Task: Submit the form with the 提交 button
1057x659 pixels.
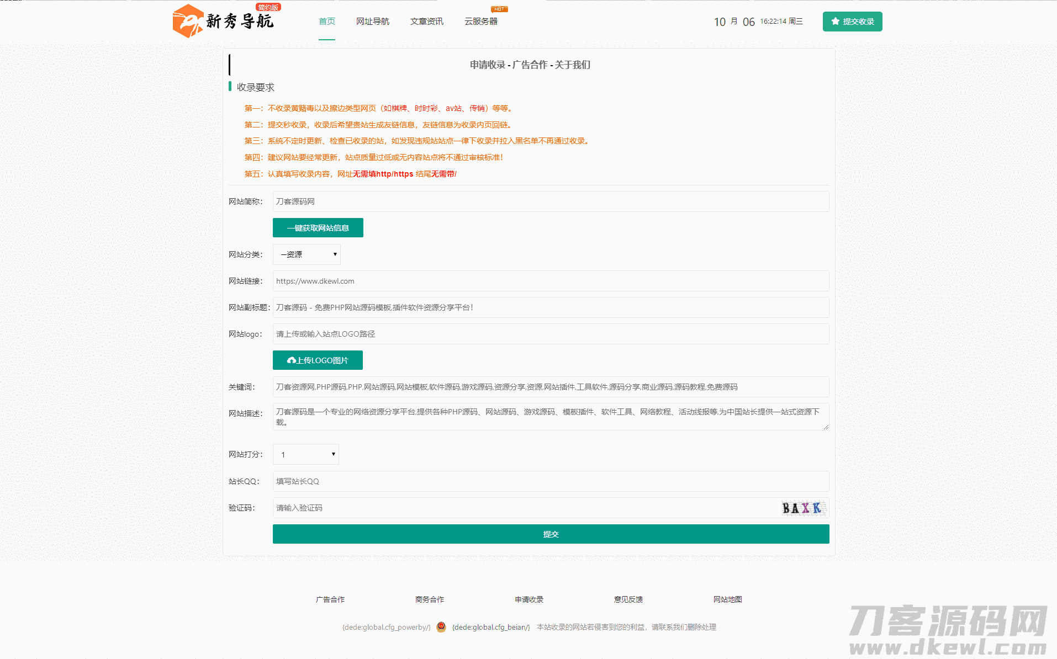Action: pos(551,534)
